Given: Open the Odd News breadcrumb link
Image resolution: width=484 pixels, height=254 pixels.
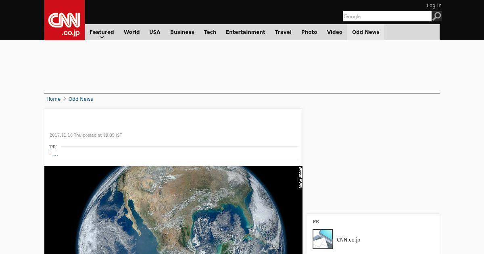Looking at the screenshot, I should point(81,99).
